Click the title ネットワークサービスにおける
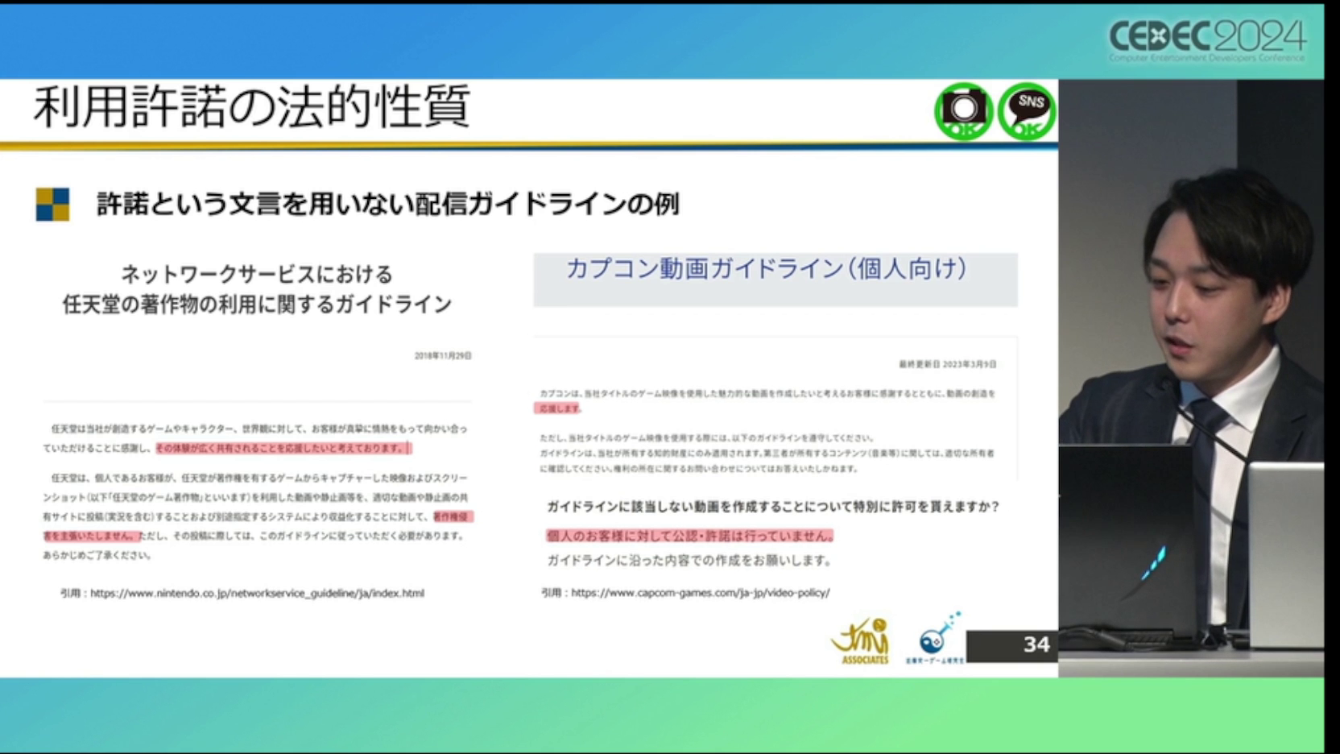This screenshot has width=1340, height=754. point(257,275)
